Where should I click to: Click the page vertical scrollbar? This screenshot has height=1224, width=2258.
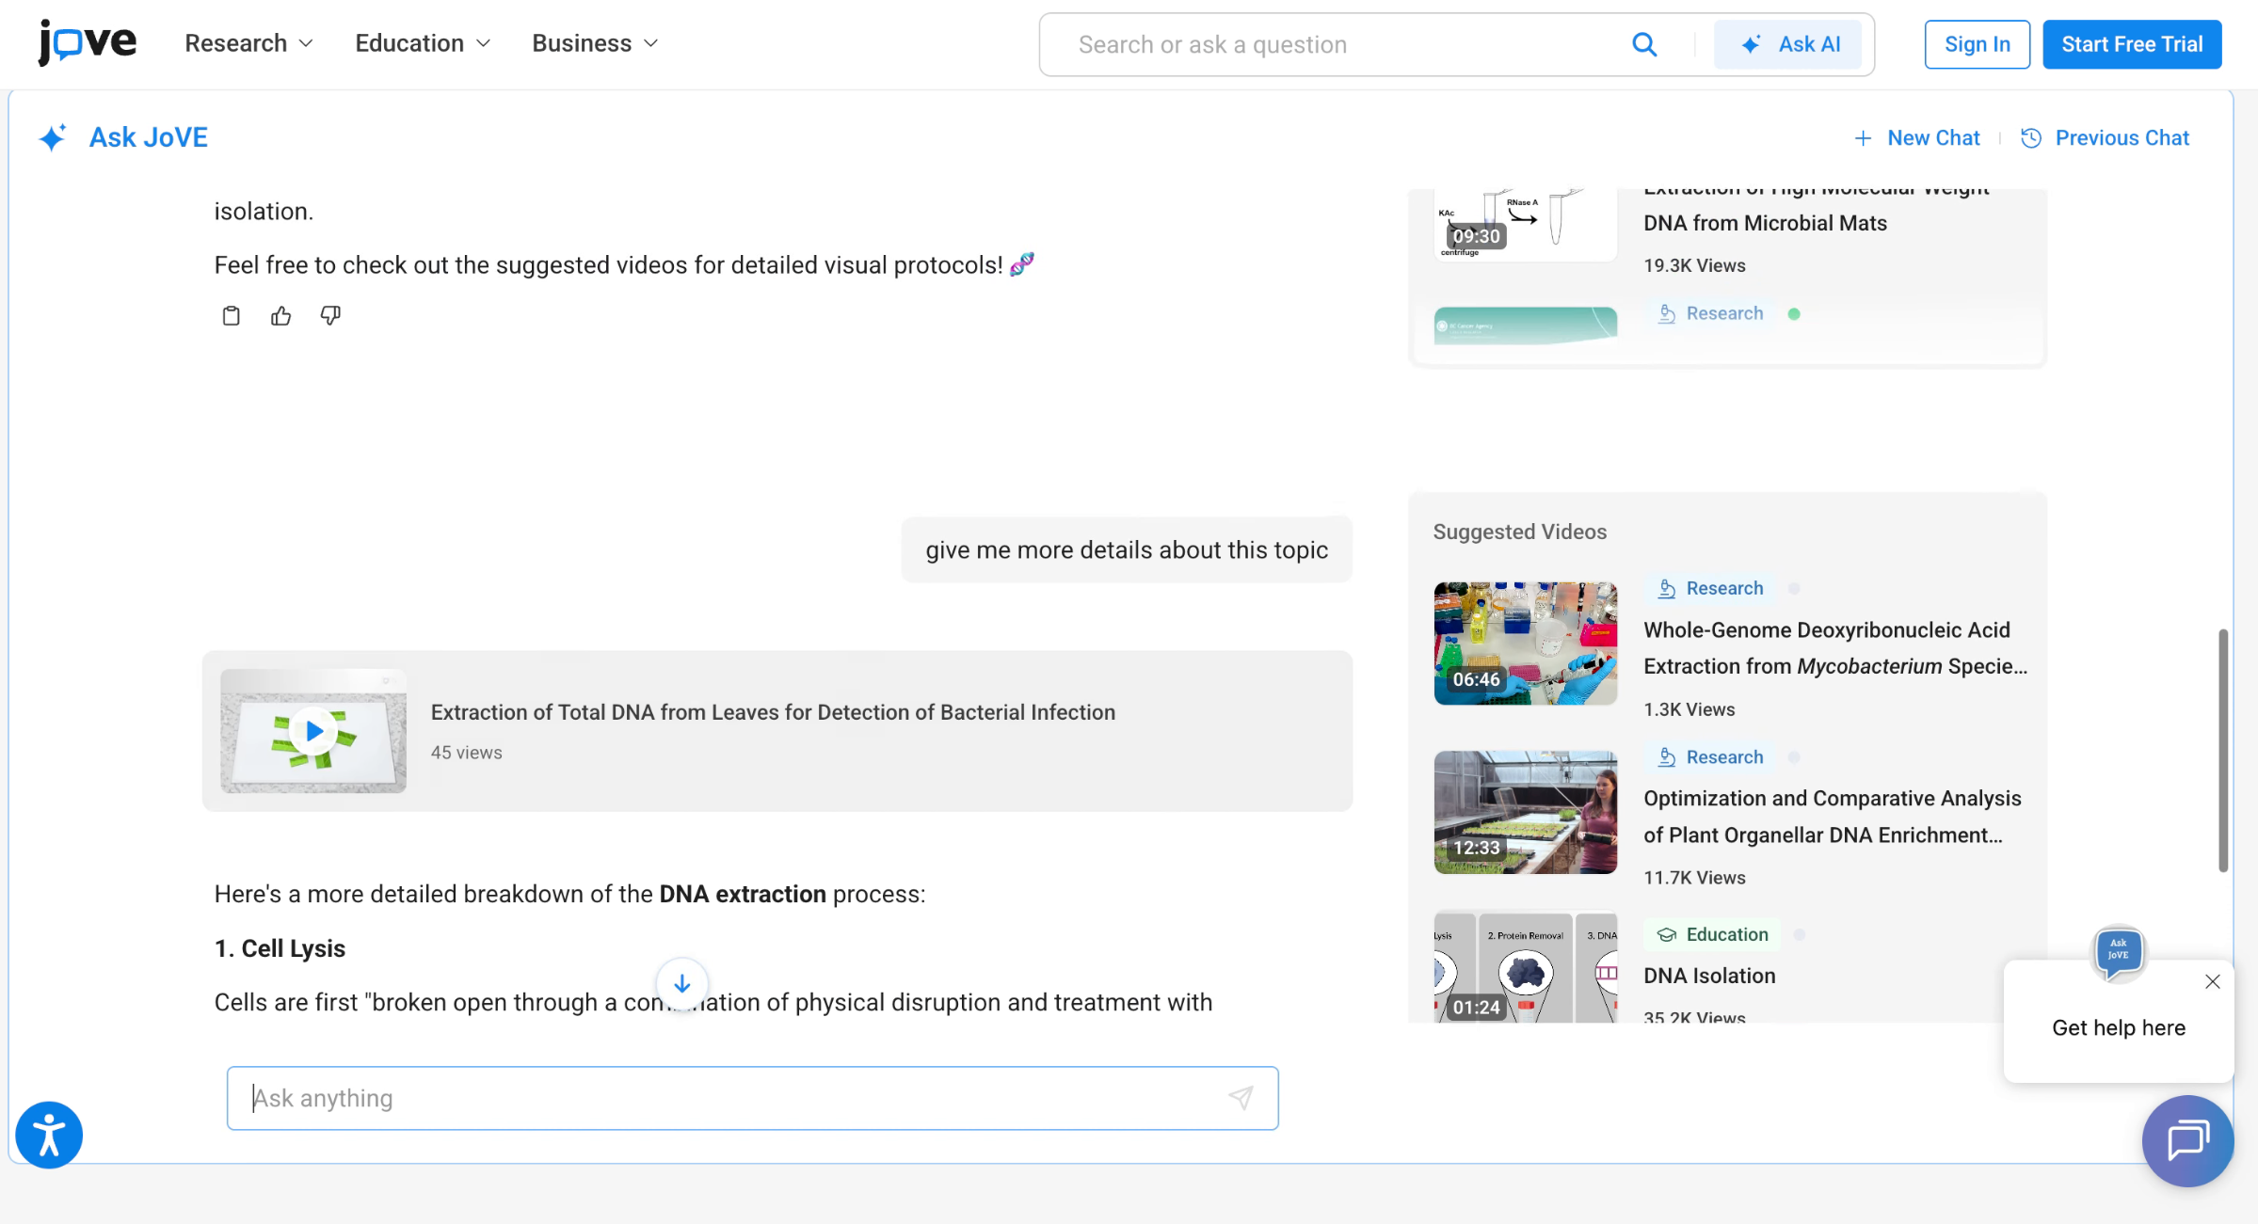tap(2223, 751)
